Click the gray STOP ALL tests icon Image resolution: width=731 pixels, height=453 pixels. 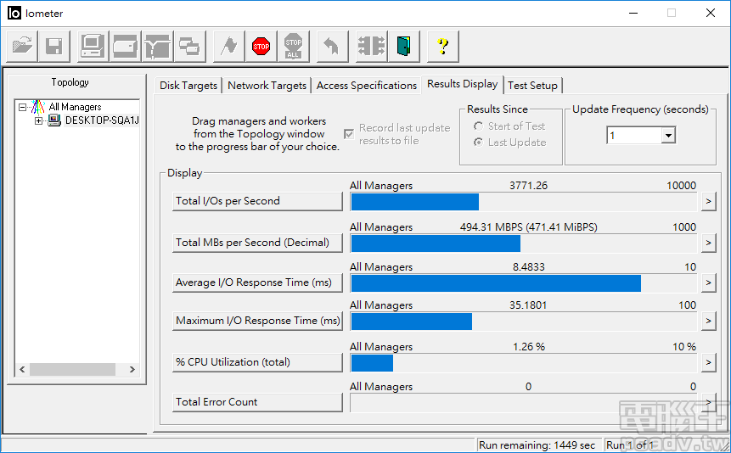[x=293, y=46]
